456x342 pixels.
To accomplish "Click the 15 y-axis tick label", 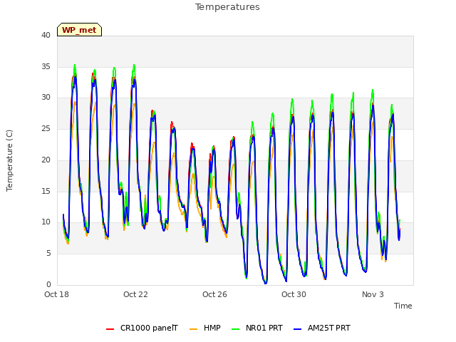I will [46, 191].
